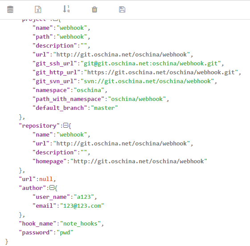Select "email" key
The width and height of the screenshot is (250, 246).
tap(44, 206)
